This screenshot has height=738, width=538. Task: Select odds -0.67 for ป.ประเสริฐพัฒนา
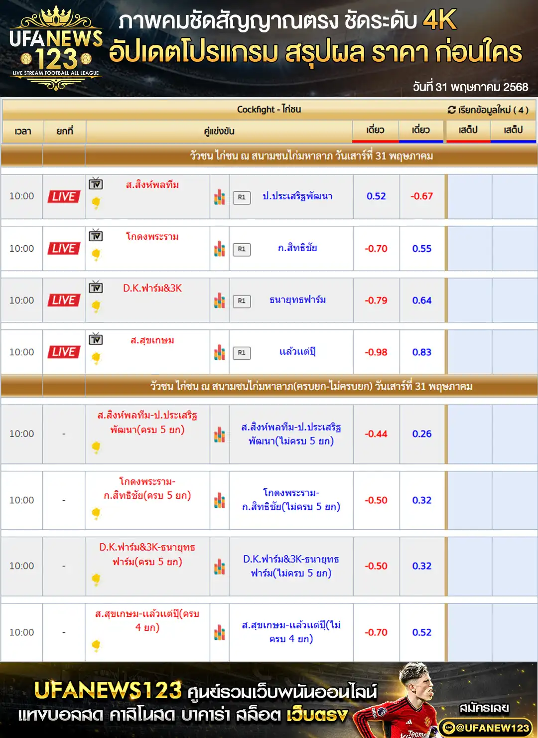click(x=421, y=196)
